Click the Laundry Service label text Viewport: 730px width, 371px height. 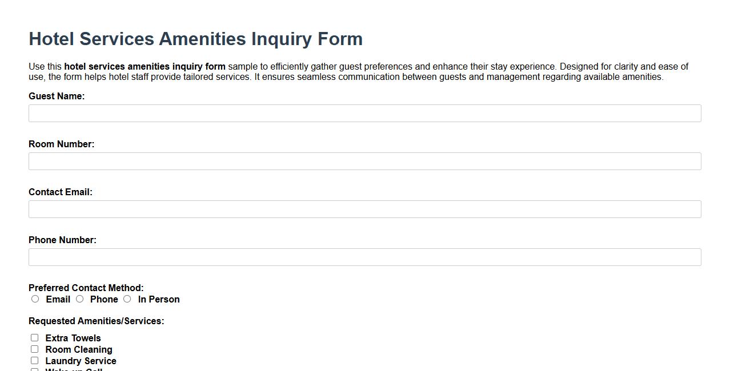81,361
